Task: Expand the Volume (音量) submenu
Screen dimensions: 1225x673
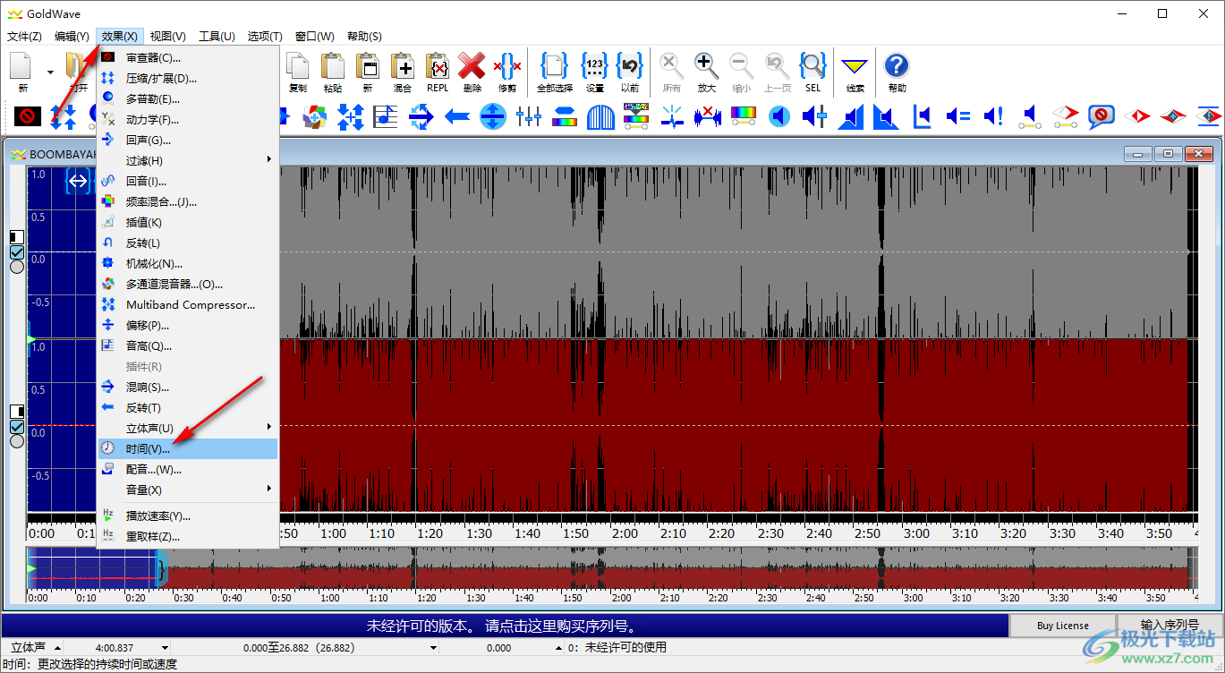Action: (x=188, y=490)
